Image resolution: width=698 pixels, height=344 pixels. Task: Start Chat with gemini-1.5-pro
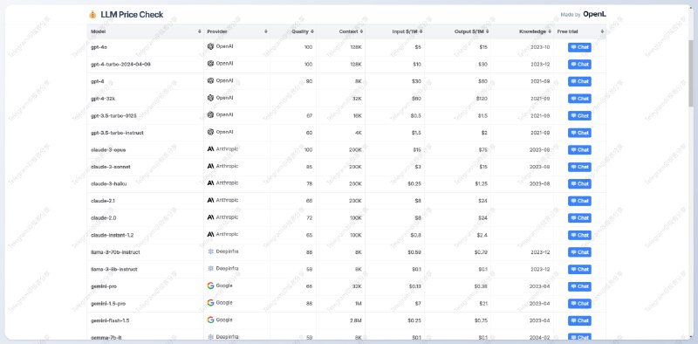[579, 304]
